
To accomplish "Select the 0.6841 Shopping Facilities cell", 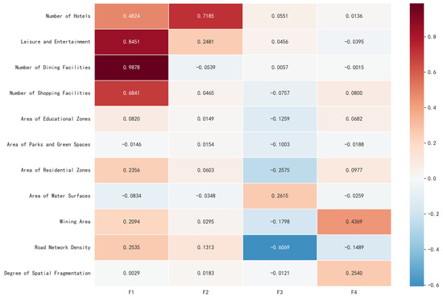I will click(x=131, y=93).
